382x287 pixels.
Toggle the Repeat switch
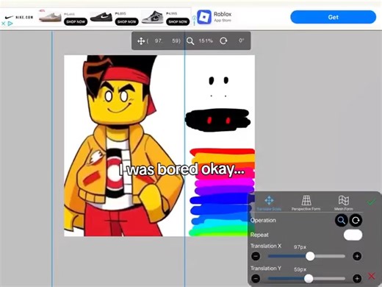(353, 235)
